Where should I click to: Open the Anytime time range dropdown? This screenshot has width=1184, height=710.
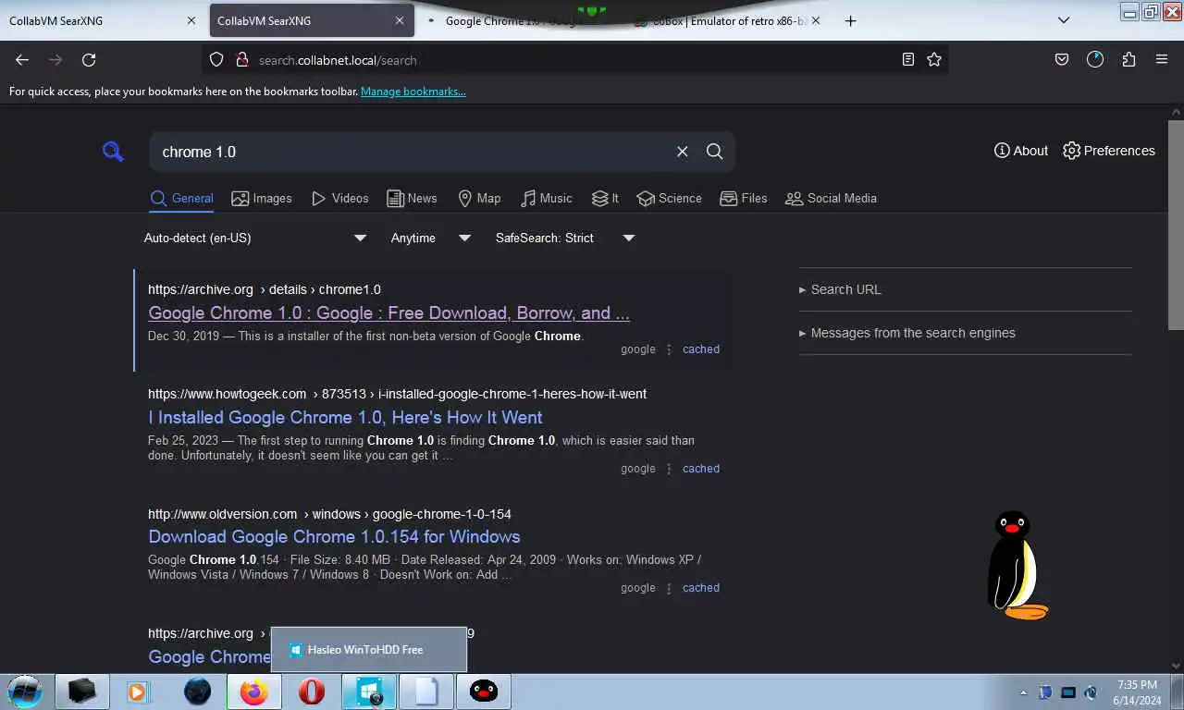click(x=431, y=238)
